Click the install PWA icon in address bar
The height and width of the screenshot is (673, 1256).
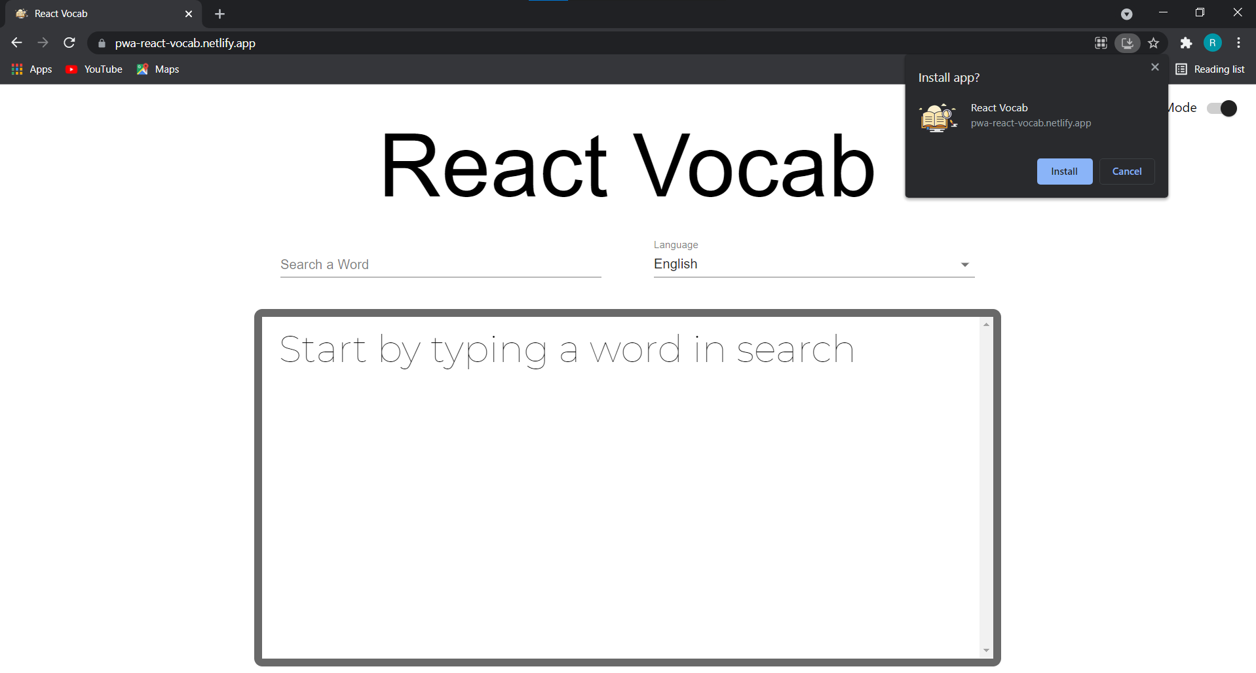coord(1127,43)
